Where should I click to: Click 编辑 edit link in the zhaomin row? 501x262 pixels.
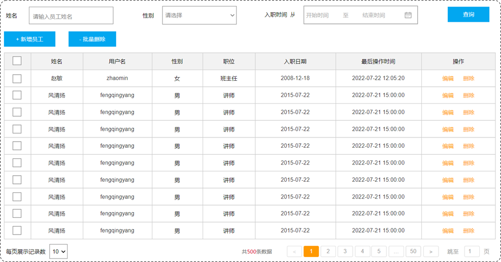tap(448, 78)
